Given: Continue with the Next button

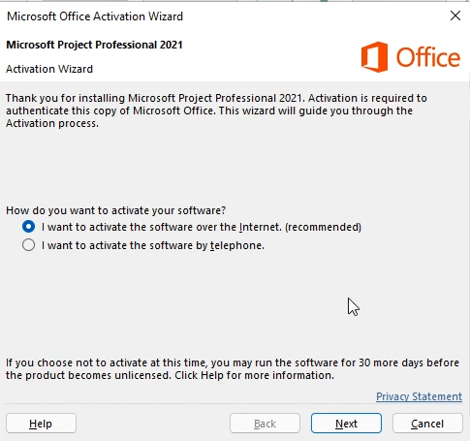Looking at the screenshot, I should tap(346, 424).
